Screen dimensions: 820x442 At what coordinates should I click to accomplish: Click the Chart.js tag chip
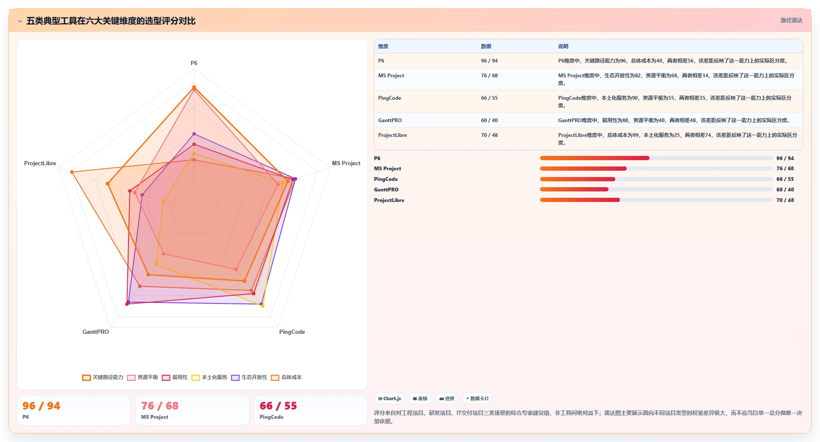[389, 398]
